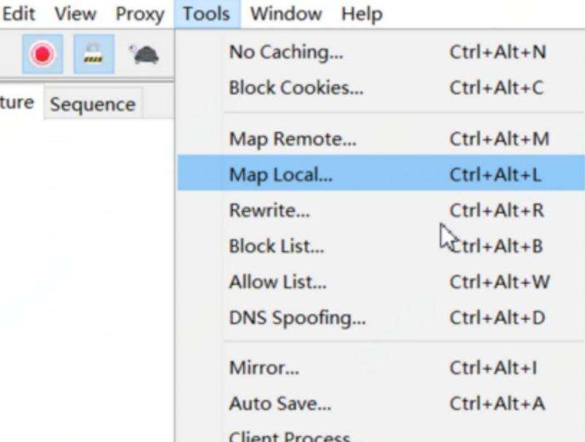
Task: Enable throttling with the turtle icon
Action: [144, 54]
